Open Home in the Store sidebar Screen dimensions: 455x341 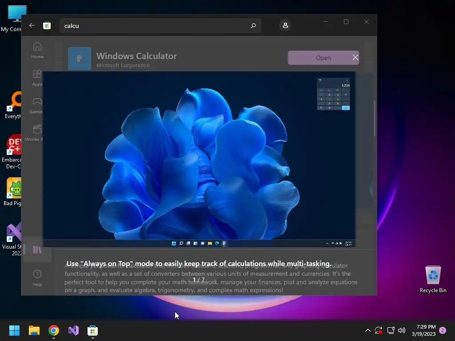(x=37, y=50)
